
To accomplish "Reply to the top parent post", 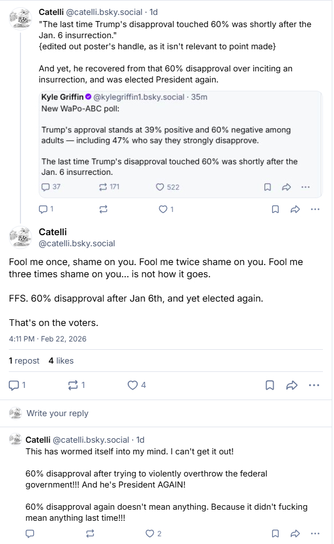I will (43, 209).
